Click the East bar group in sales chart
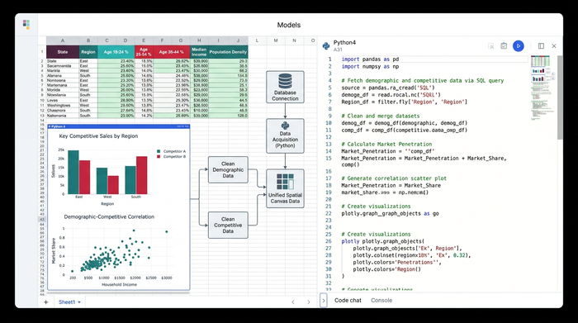Screen dimensions: 578x323 (x=79, y=172)
